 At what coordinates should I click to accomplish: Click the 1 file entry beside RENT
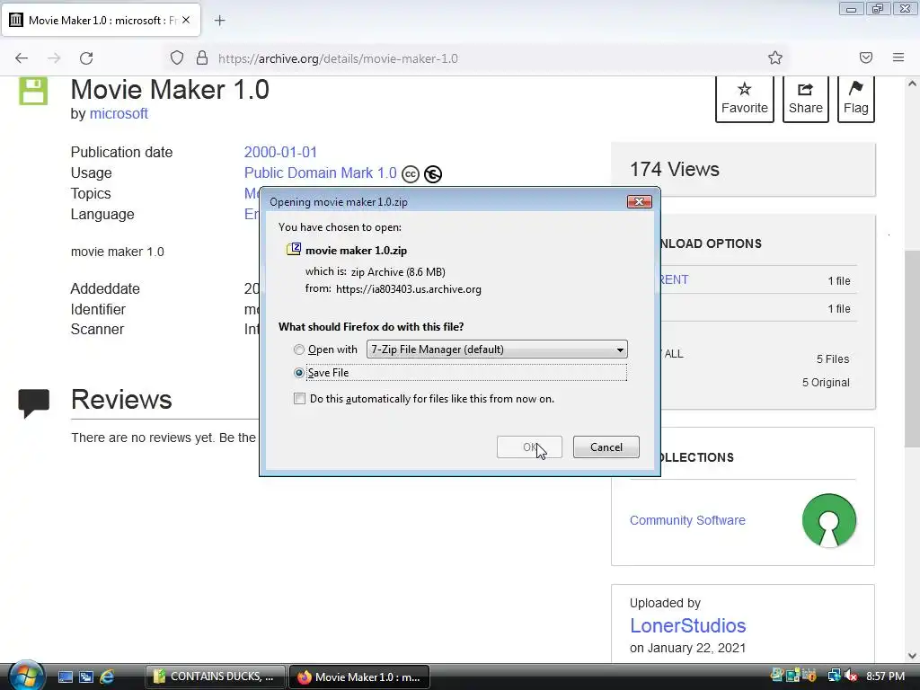(x=838, y=281)
